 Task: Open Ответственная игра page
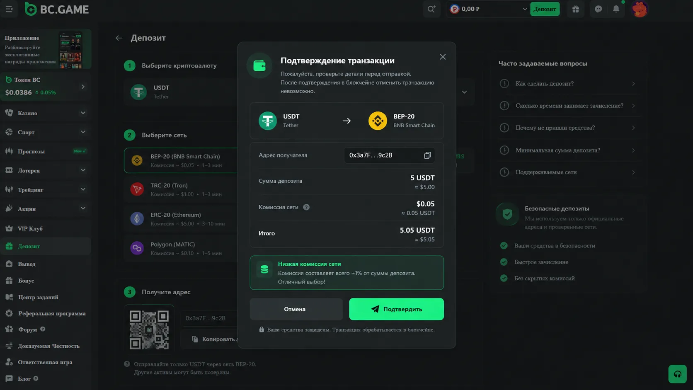(x=46, y=362)
